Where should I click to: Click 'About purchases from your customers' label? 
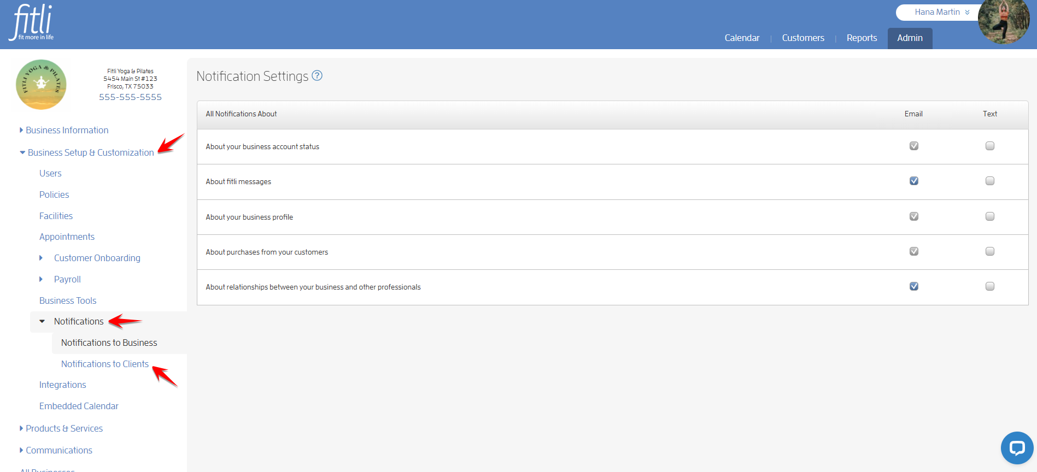(x=267, y=252)
